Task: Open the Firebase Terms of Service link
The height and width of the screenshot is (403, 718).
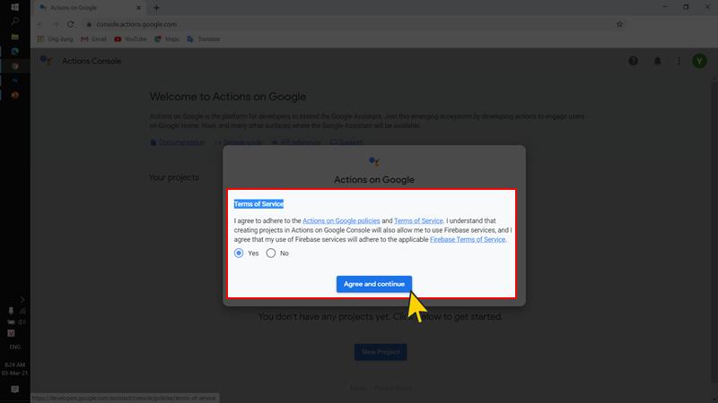Action: pos(468,239)
